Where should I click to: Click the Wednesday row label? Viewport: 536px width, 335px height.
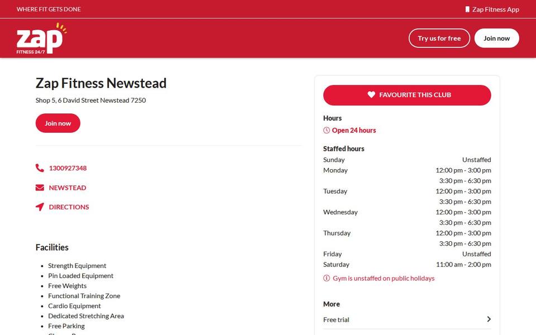pos(341,212)
